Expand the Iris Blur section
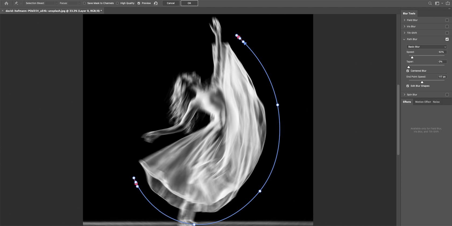The image size is (452, 226). 404,26
